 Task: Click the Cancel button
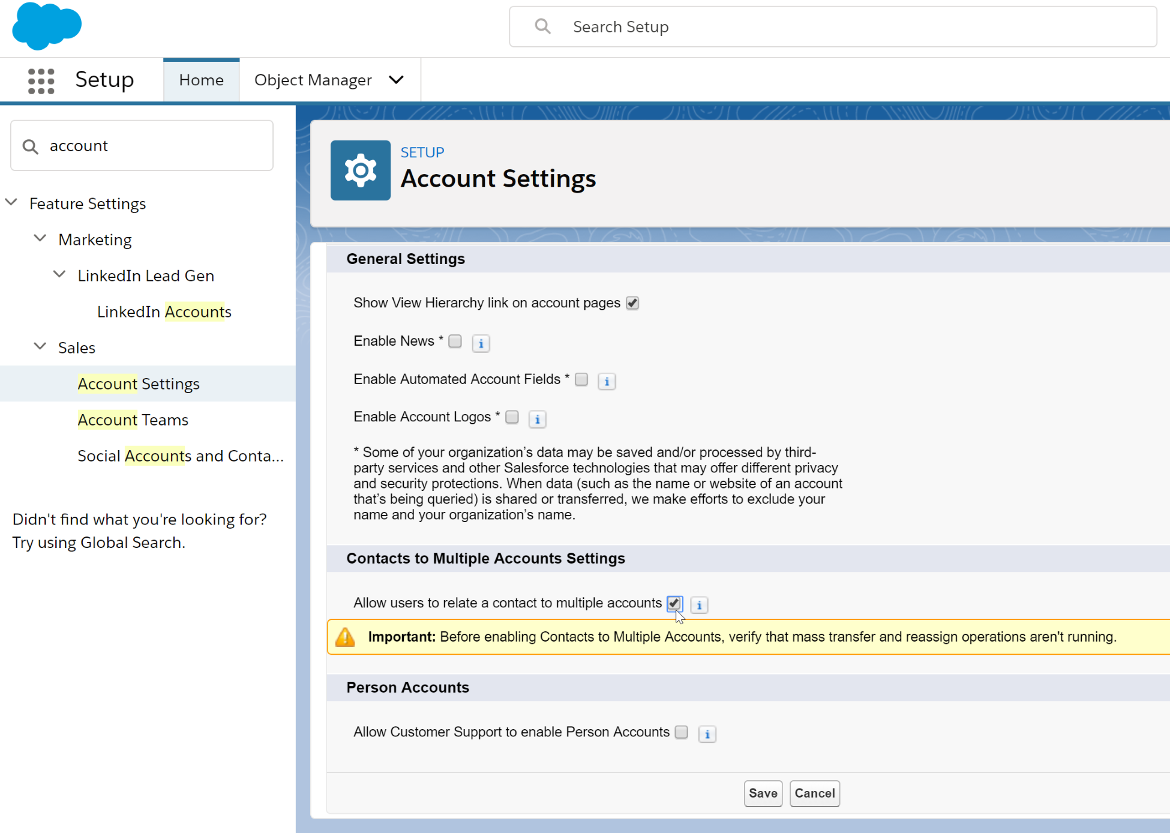point(814,793)
